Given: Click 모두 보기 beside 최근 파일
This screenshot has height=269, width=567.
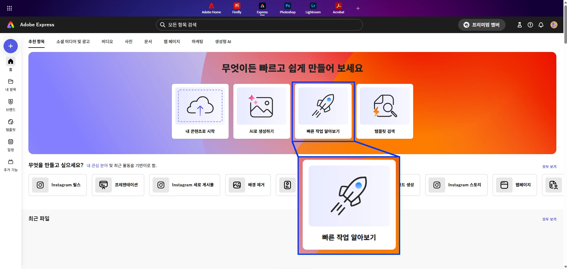Looking at the screenshot, I should pos(549,219).
